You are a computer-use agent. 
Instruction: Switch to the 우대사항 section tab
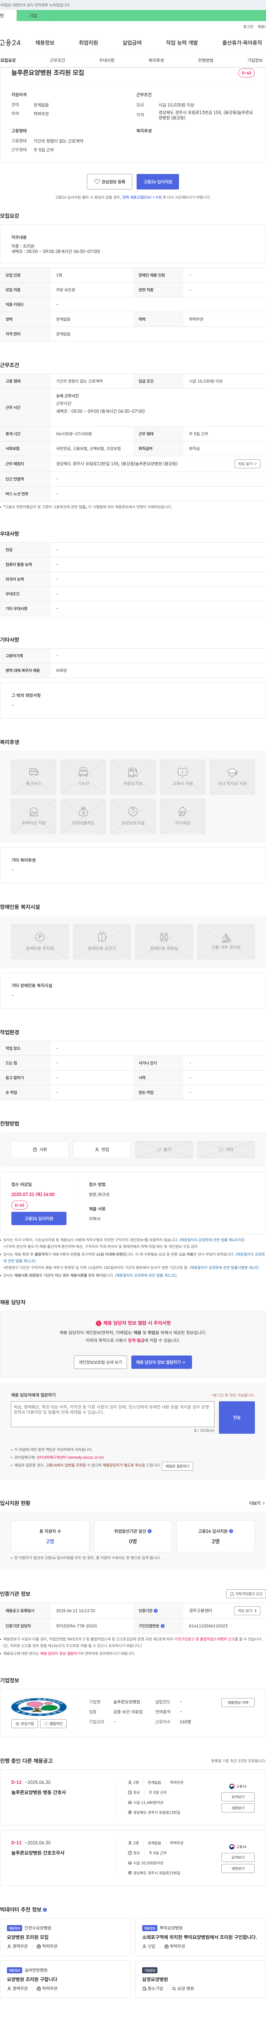[107, 60]
